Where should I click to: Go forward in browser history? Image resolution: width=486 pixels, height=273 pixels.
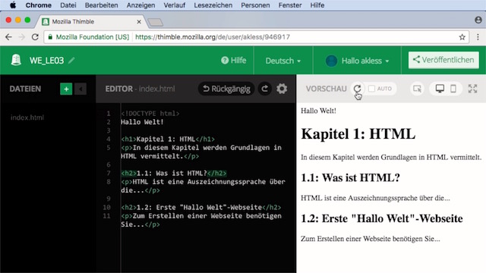[x=22, y=37]
